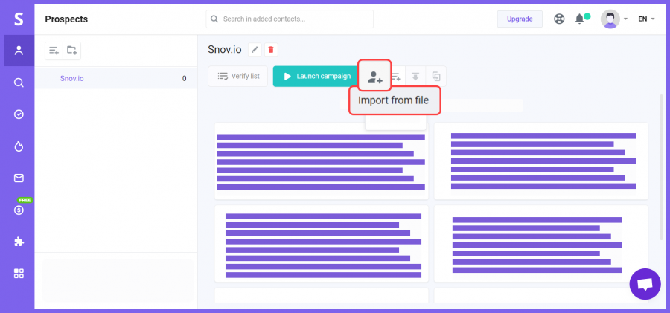Viewport: 670px width, 313px height.
Task: Open the notifications bell
Action: tap(580, 19)
